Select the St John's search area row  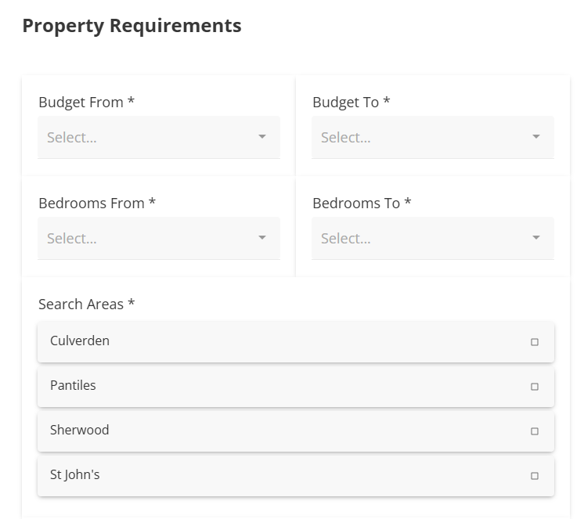tap(274, 475)
